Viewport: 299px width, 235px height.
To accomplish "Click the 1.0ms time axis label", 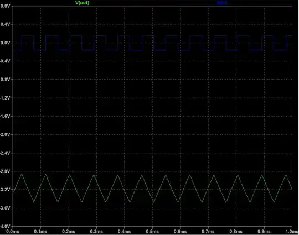I will tap(292, 232).
